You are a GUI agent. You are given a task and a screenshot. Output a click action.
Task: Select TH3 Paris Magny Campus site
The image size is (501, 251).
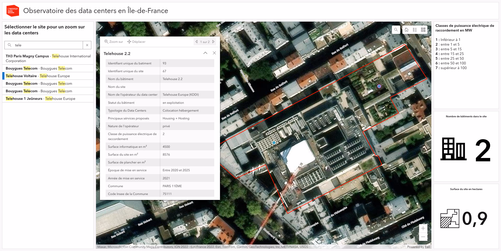[x=48, y=58]
